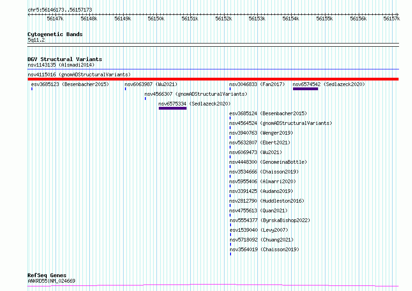412x291 pixels.
Task: Click the 56151k ruler position
Action: (190, 19)
